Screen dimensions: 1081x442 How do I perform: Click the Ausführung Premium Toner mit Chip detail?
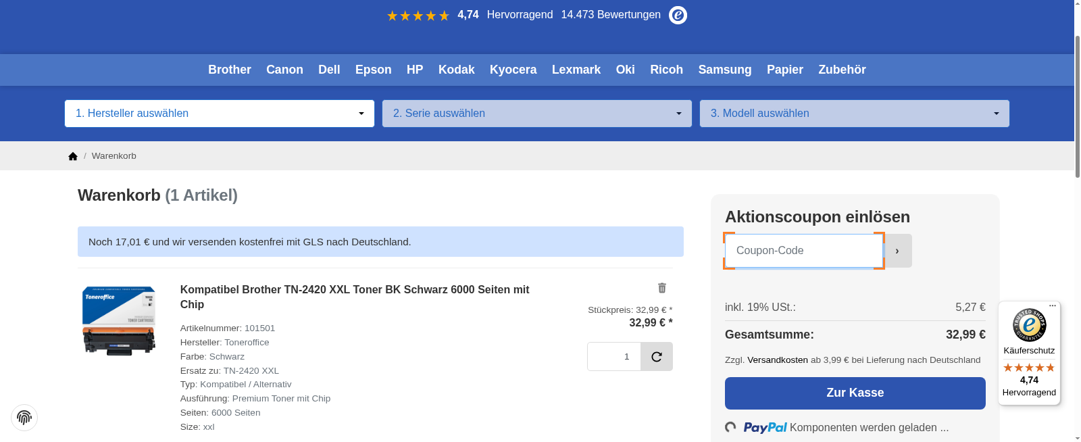[x=255, y=399]
